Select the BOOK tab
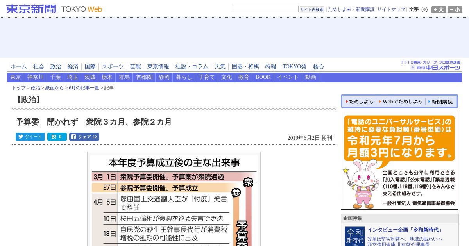This screenshot has height=246, width=469. coord(263,77)
